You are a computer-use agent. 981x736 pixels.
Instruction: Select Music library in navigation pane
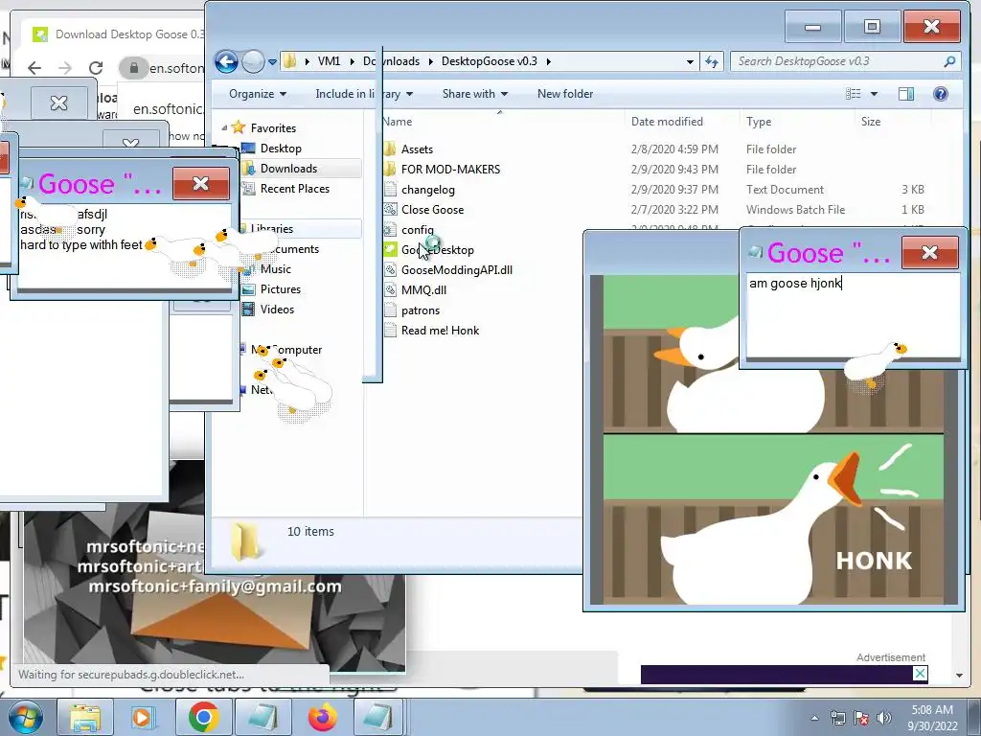tap(275, 269)
